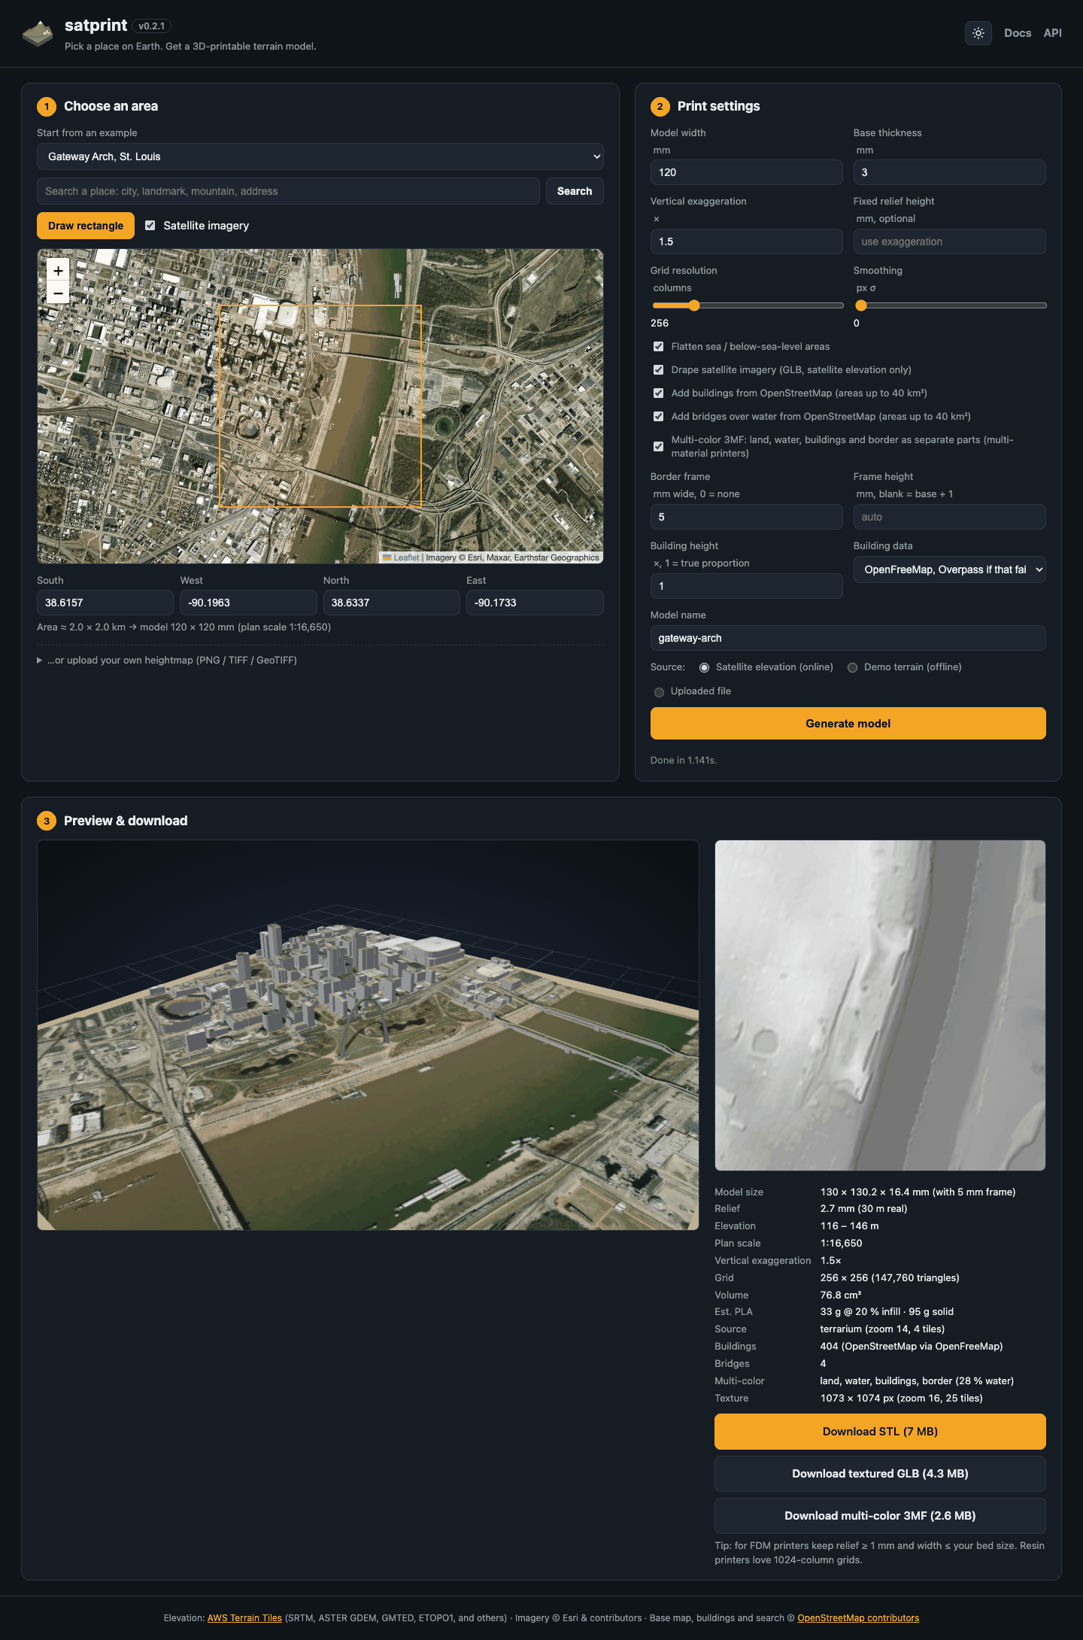Click the "76.8 cm³" volume value
Screen dimensions: 1083x1640
coord(840,1295)
